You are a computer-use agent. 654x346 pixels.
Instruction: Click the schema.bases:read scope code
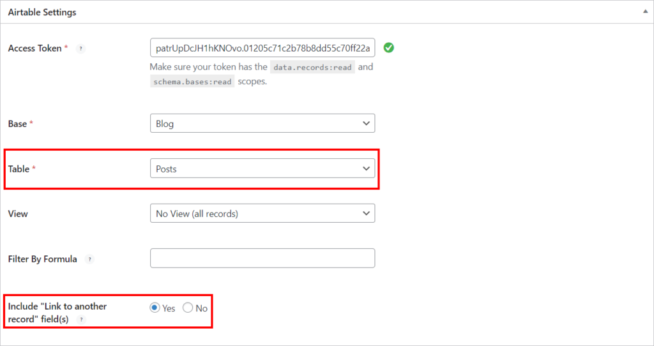pyautogui.click(x=192, y=82)
